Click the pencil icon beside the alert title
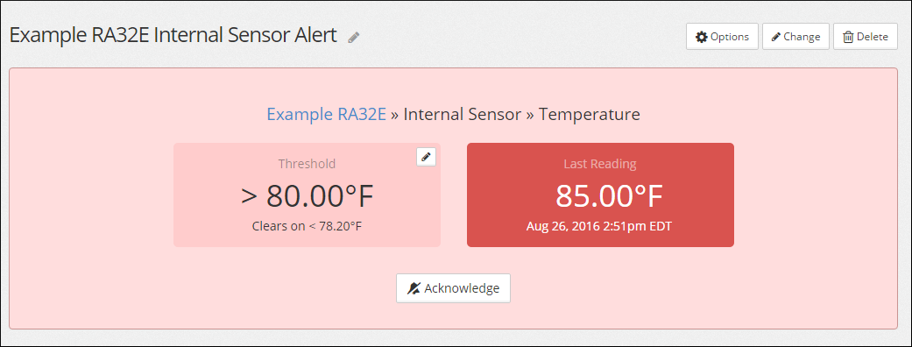Screen dimensions: 912x347 pos(354,38)
